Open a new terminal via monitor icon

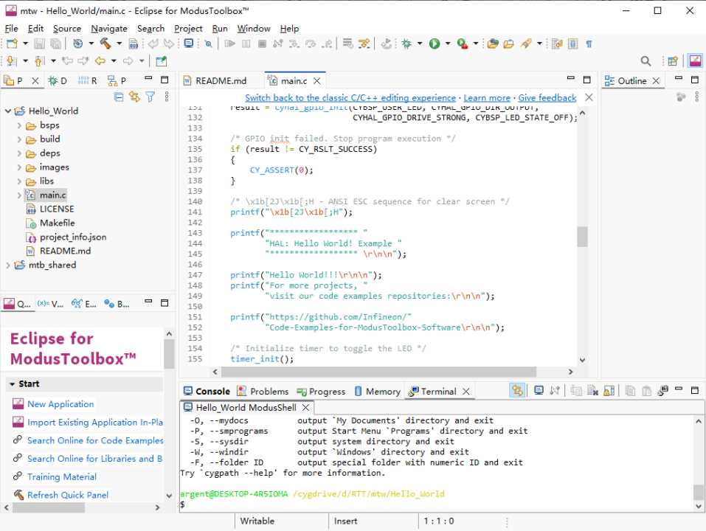pos(539,391)
